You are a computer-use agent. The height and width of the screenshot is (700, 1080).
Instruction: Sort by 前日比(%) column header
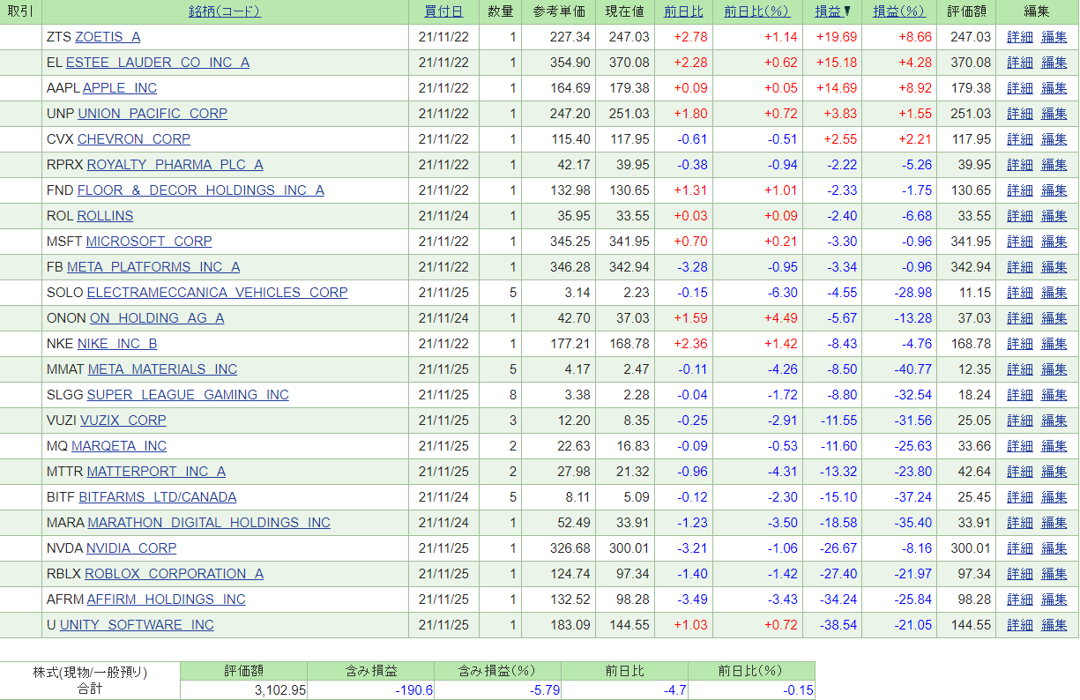pyautogui.click(x=756, y=11)
